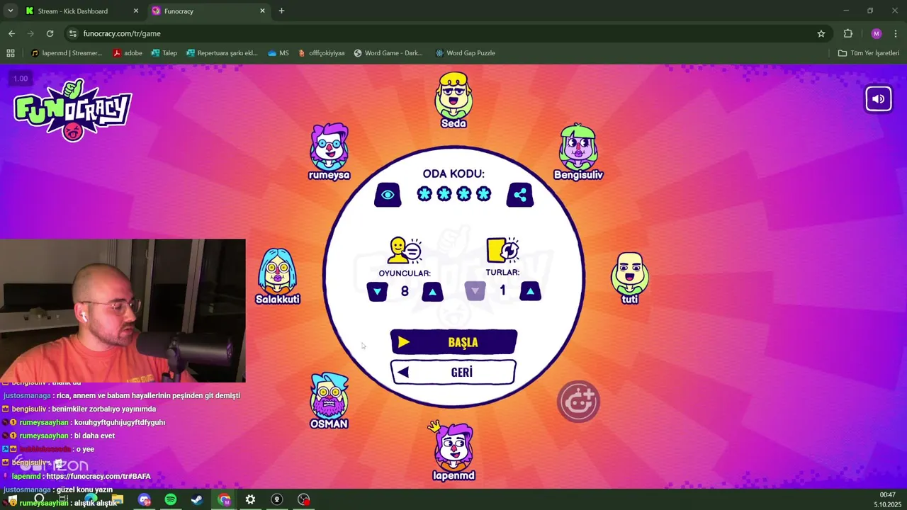Open the offfçokiyiyaa bookmark
Screen dimensions: 907x510
pos(322,53)
